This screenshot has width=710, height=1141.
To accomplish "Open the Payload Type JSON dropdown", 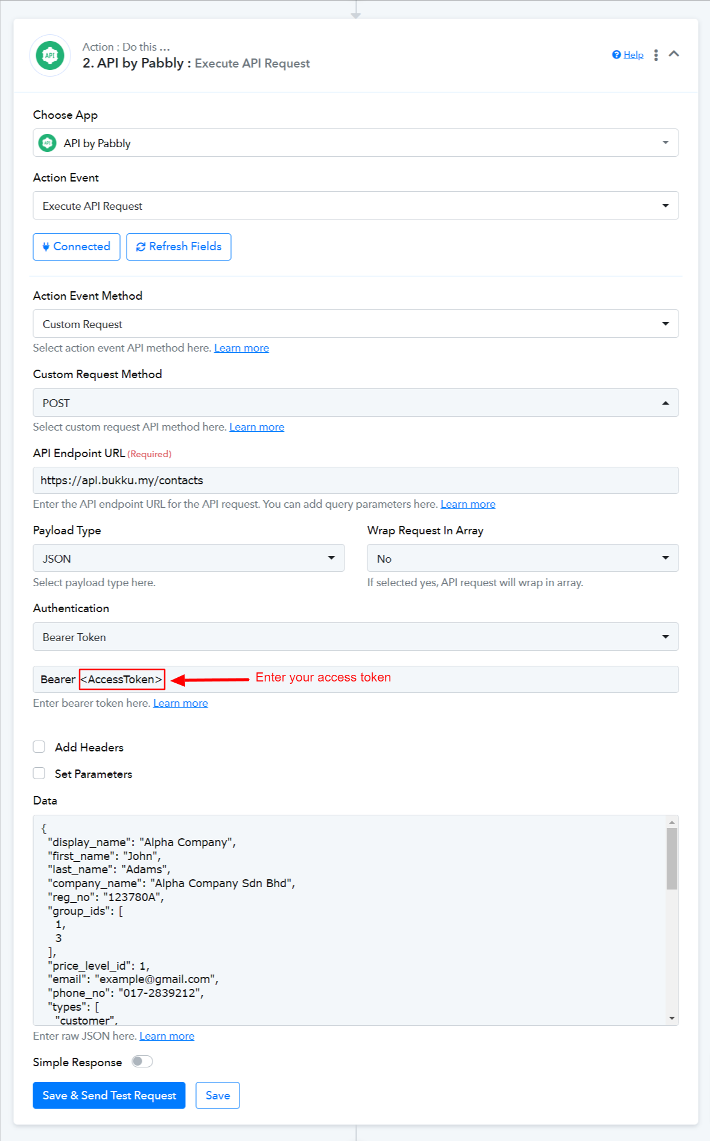I will [189, 558].
